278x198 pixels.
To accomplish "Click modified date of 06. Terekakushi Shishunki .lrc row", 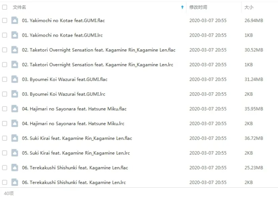I will [x=208, y=182].
